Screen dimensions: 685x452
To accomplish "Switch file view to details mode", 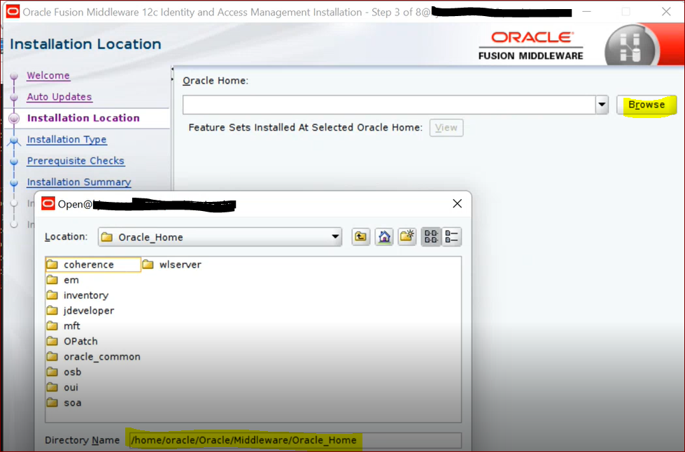I will (x=451, y=237).
